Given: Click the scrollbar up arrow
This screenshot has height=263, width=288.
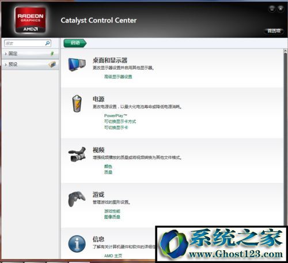Looking at the screenshot, I should [x=285, y=51].
